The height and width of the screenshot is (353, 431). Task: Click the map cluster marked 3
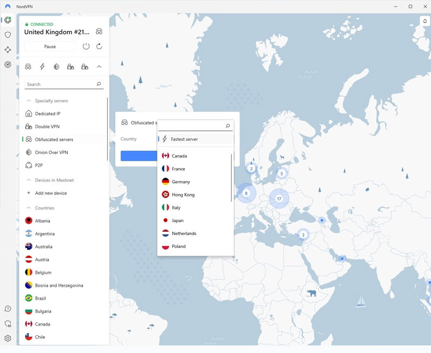[303, 235]
